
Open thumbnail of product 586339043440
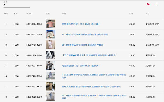(50, 66)
